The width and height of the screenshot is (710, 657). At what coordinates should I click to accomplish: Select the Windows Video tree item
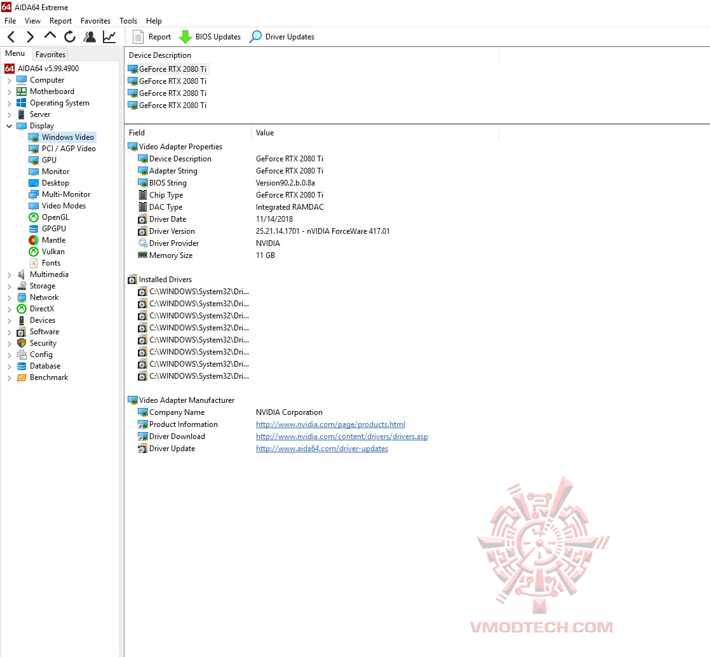tap(62, 137)
